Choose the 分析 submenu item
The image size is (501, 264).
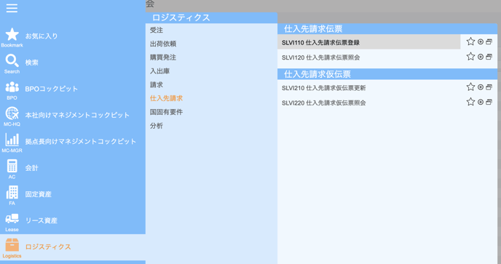coord(157,126)
